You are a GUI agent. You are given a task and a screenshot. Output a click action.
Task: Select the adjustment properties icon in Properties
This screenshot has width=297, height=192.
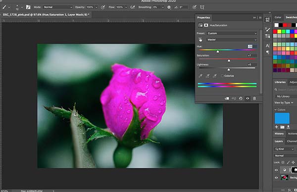click(200, 25)
